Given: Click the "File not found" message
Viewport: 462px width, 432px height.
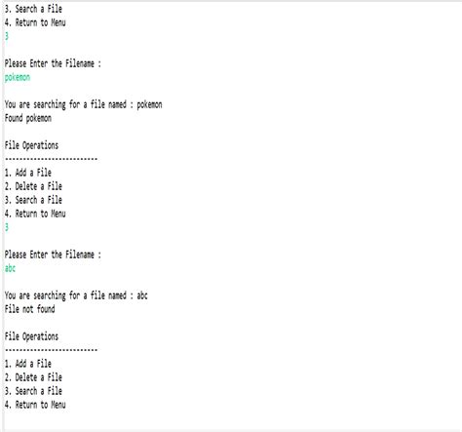Looking at the screenshot, I should coord(29,309).
